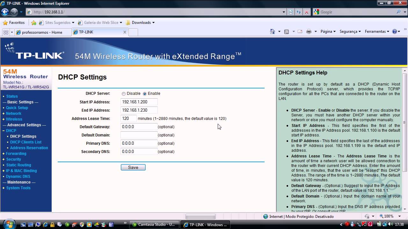Open System Tools in sidebar

(x=18, y=188)
